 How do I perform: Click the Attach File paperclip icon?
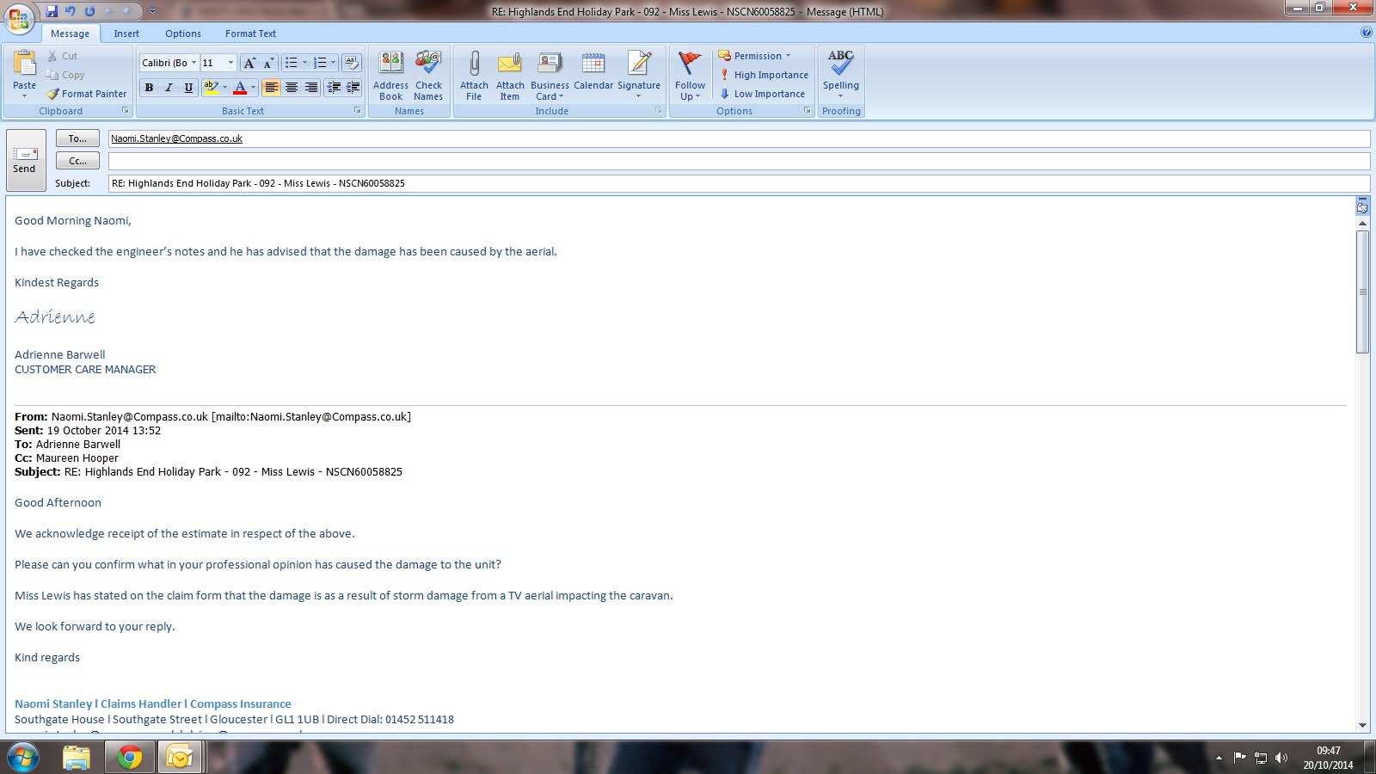[474, 65]
